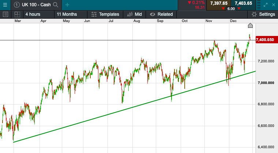Click the sell price 7,397.65 button

[x=219, y=3]
